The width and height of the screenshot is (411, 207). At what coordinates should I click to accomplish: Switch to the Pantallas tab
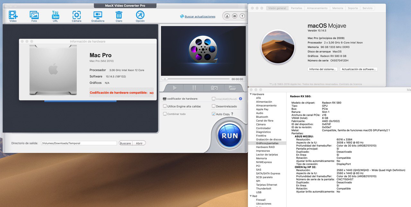tap(296, 8)
